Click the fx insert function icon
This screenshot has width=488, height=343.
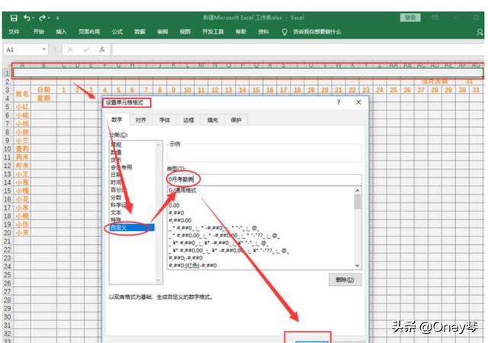point(101,49)
